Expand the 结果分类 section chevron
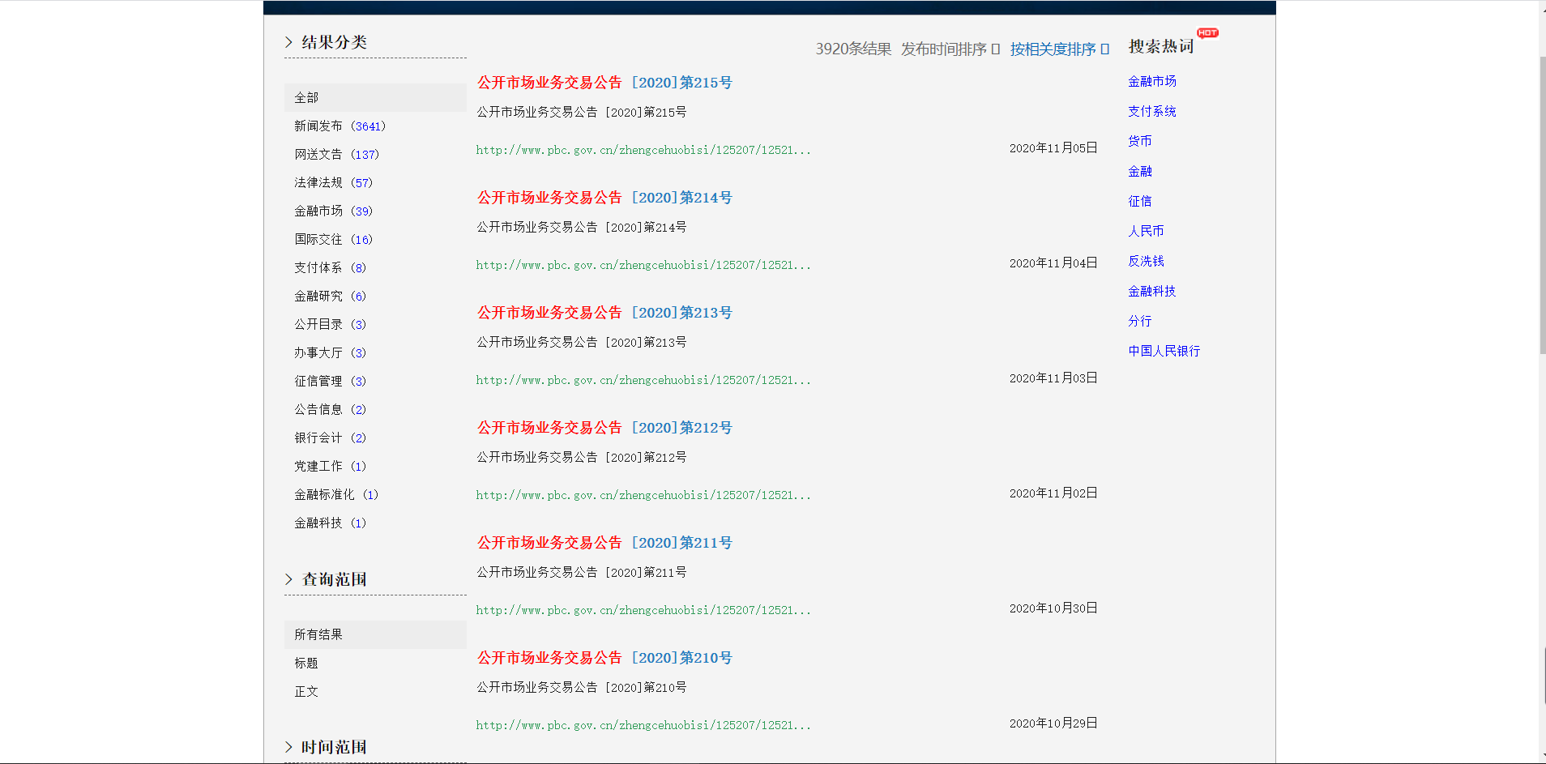 click(289, 42)
